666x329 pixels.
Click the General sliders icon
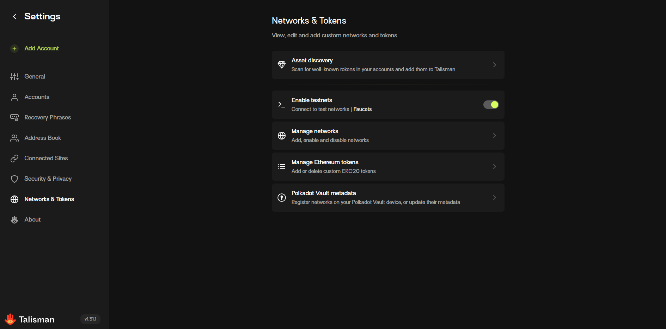click(14, 77)
